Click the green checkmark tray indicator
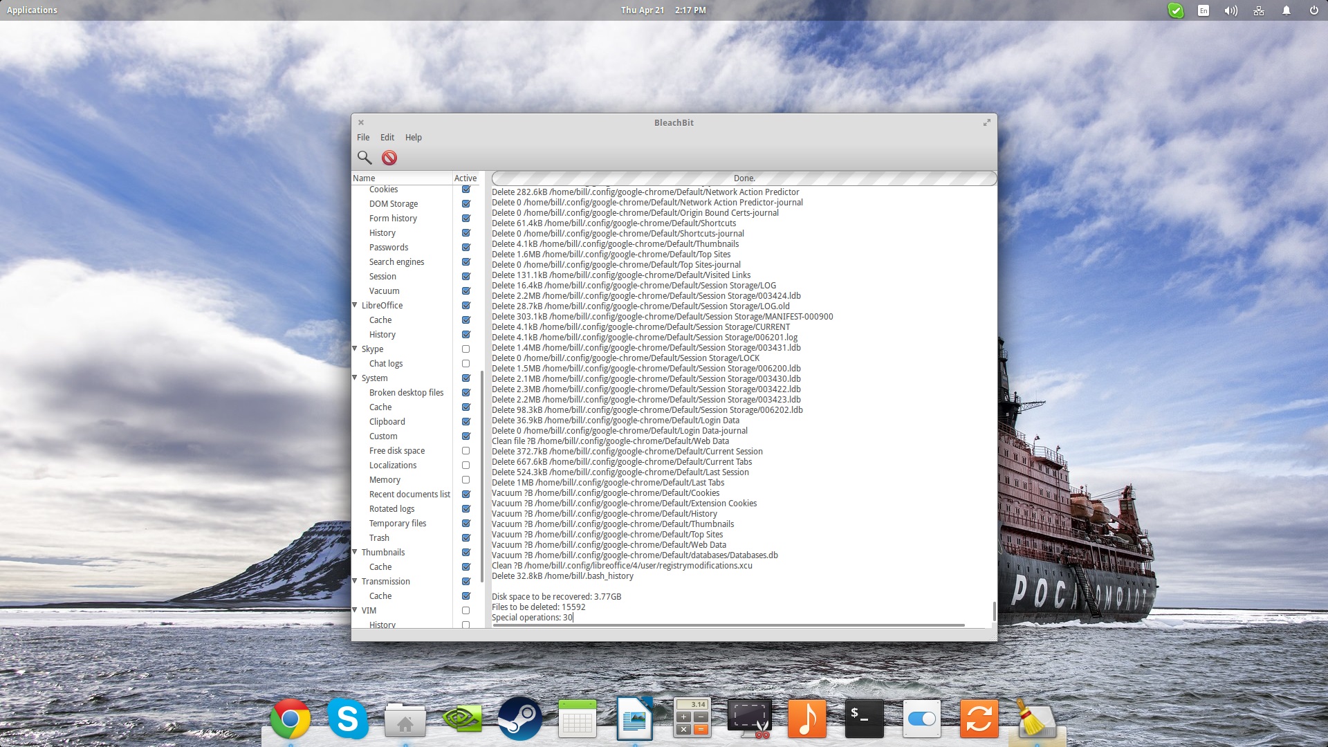The image size is (1328, 747). click(x=1176, y=10)
